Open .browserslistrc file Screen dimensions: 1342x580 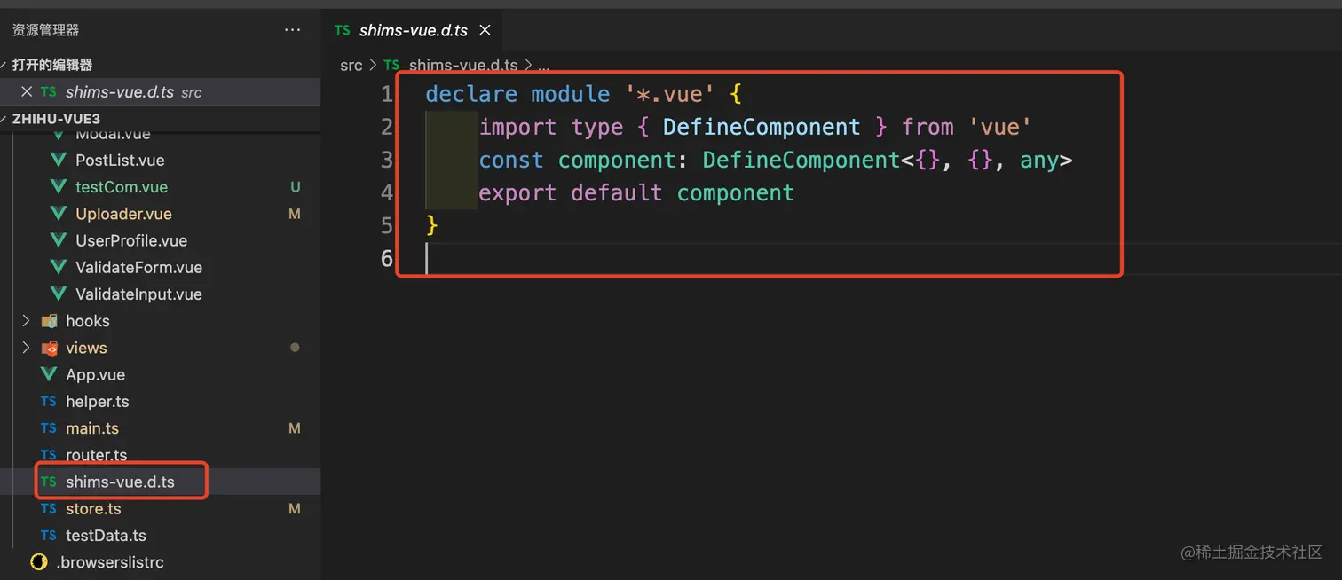tap(110, 562)
